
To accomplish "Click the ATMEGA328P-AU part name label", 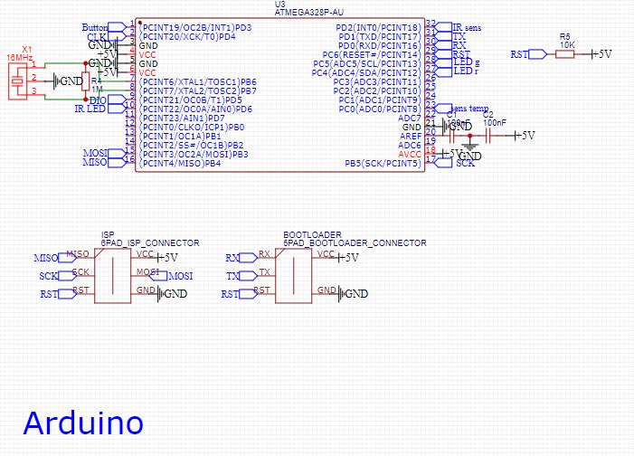I will pos(309,12).
